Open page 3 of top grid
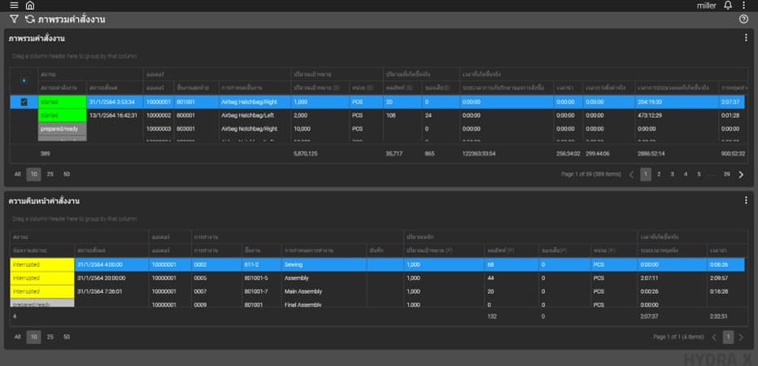The width and height of the screenshot is (758, 366). [x=672, y=175]
